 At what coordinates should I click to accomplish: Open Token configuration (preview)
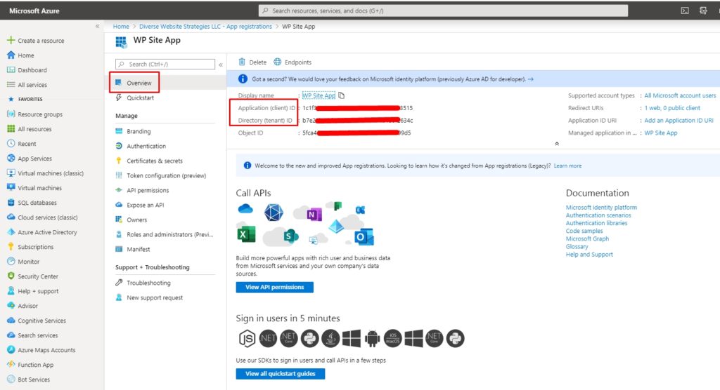167,175
